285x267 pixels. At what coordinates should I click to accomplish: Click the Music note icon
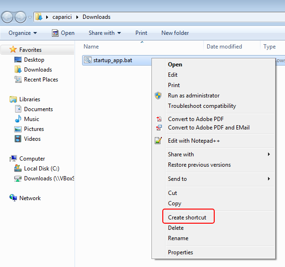click(18, 119)
